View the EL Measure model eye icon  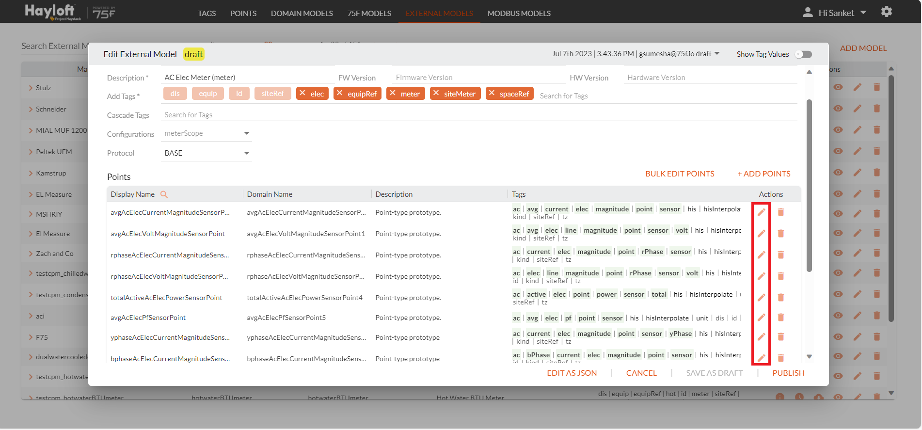click(x=838, y=194)
